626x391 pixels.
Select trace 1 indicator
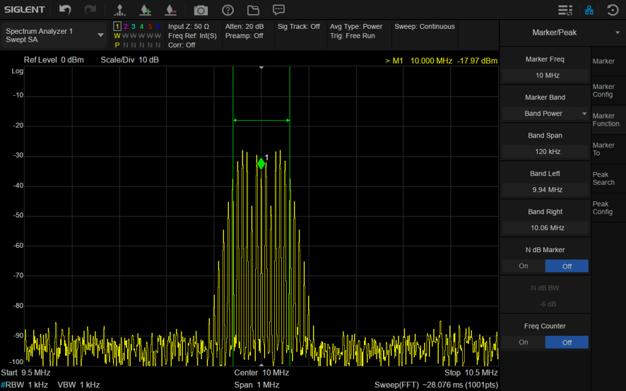click(117, 26)
